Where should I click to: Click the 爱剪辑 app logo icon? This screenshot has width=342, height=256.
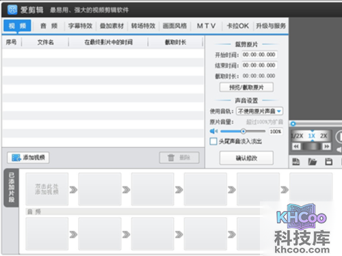coord(12,10)
